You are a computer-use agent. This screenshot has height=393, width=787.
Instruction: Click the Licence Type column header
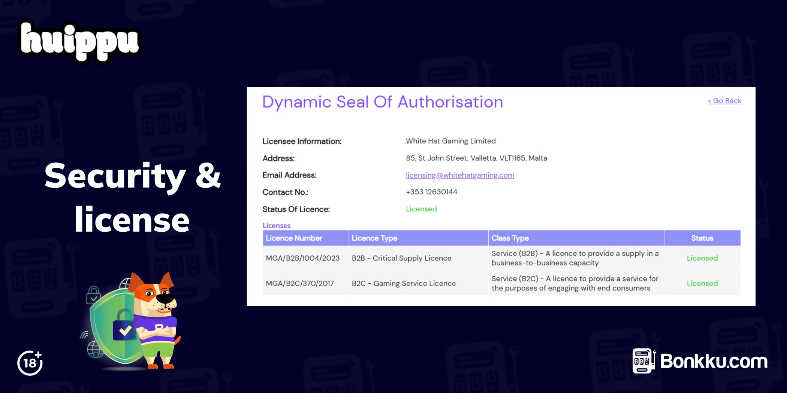click(x=418, y=238)
